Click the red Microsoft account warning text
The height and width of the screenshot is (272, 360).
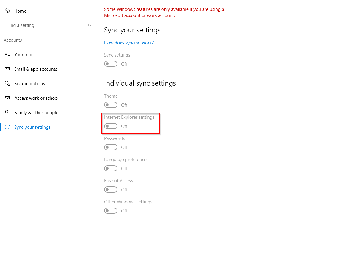[164, 12]
